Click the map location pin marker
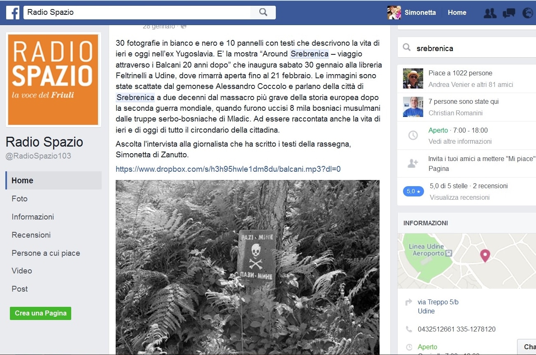Screen dimensions: 536x355 click(485, 256)
